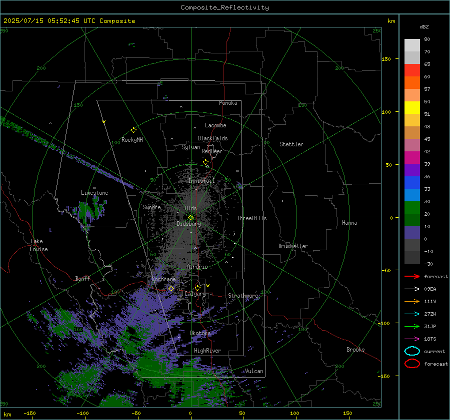Click the Strathmore city label
This screenshot has height=420, width=450.
point(243,296)
